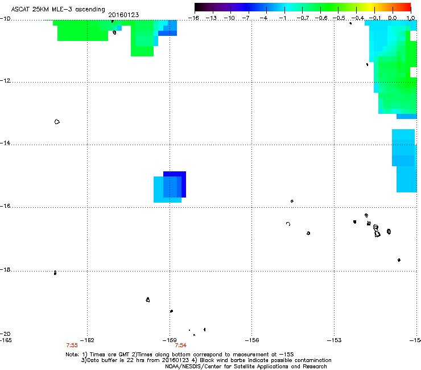421x370 pixels.
Task: Click the island outline near -163, -13.3
Action: (x=57, y=122)
